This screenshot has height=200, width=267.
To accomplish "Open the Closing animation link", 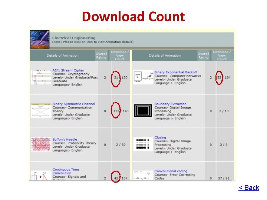I will [x=160, y=137].
